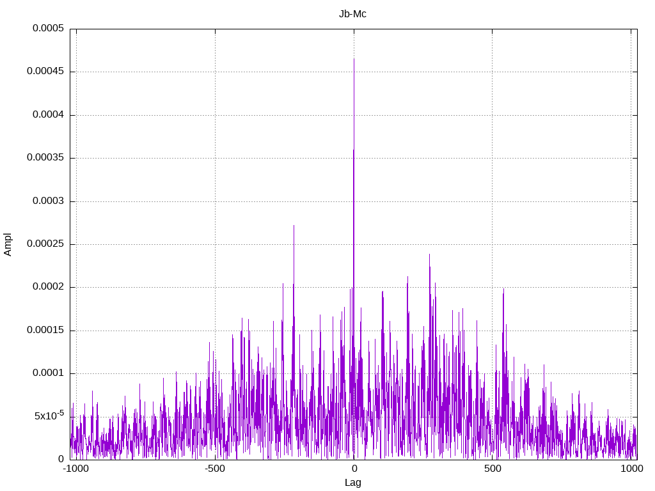
Task: Click the 0.0001 y-axis tick label
Action: tap(48, 373)
